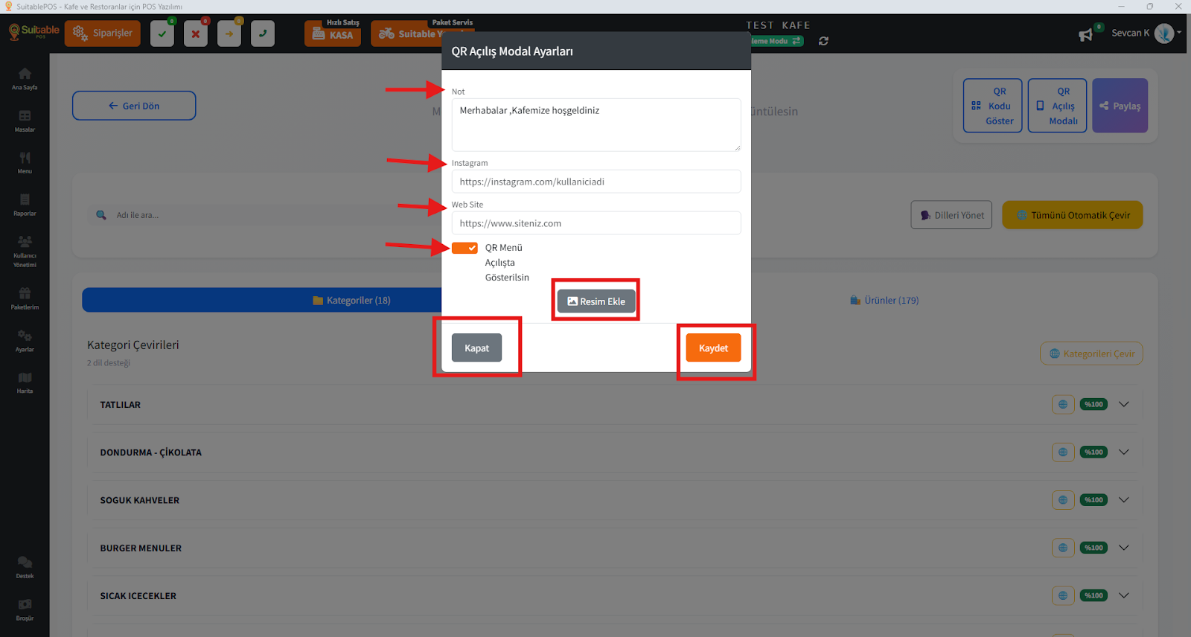
Task: Expand the BURGER MENULER category row
Action: pos(1124,548)
